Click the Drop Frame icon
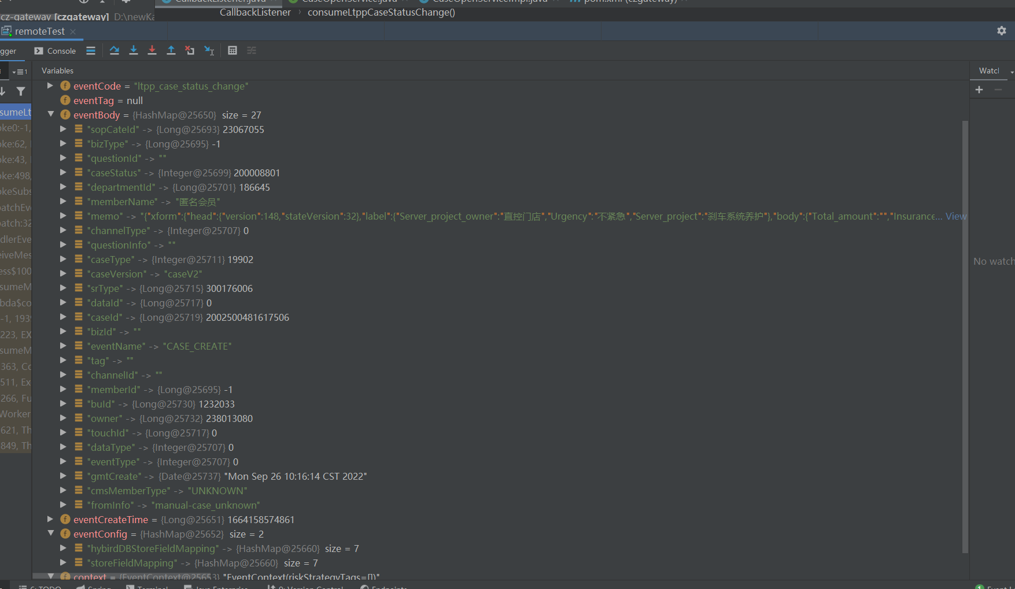 coord(190,51)
